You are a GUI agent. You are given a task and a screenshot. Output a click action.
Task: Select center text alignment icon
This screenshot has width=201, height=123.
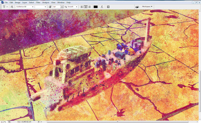(x=85, y=7)
